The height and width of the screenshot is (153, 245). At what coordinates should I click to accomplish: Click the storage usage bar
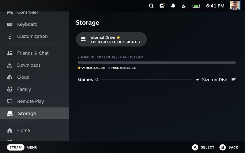tap(157, 63)
